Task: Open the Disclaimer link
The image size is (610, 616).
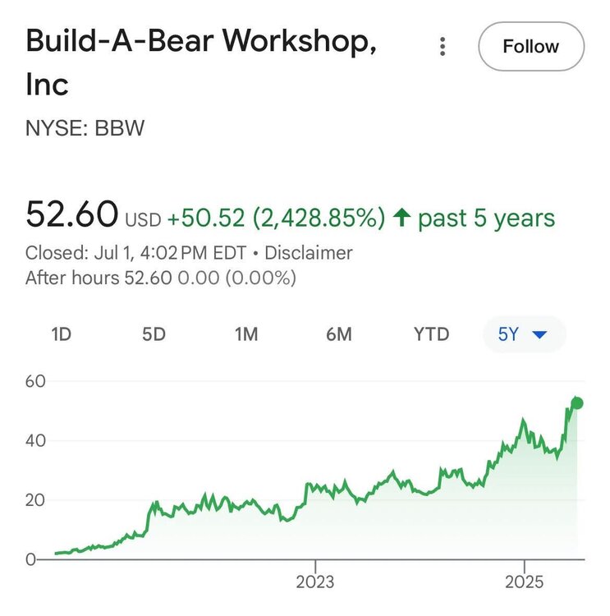Action: pos(309,253)
